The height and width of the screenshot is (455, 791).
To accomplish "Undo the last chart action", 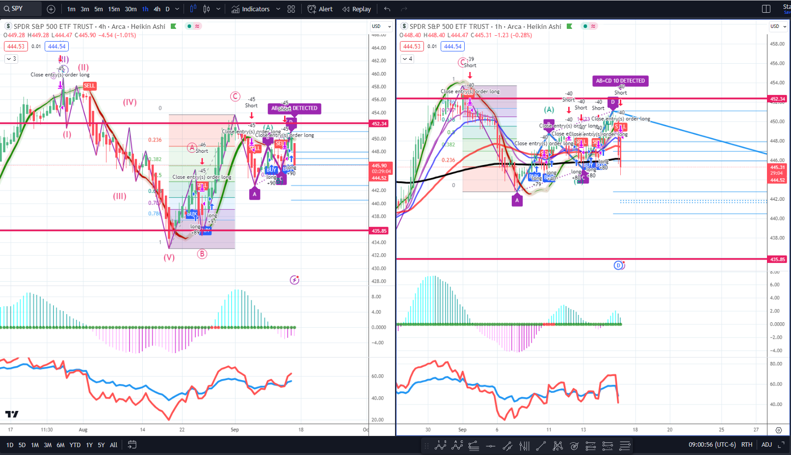I will [388, 9].
